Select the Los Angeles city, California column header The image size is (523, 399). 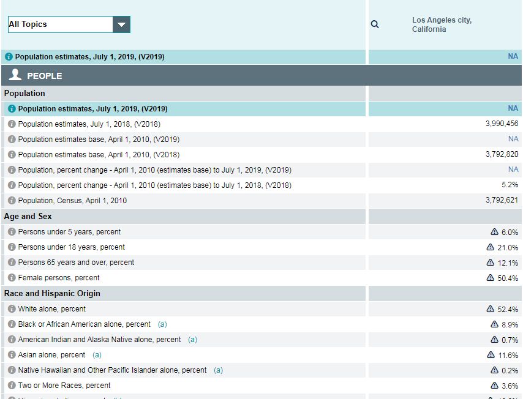(442, 25)
